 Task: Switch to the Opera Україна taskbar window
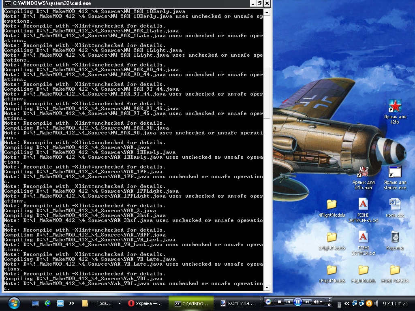pos(145,303)
